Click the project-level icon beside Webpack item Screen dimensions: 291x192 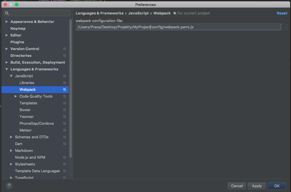click(64, 90)
